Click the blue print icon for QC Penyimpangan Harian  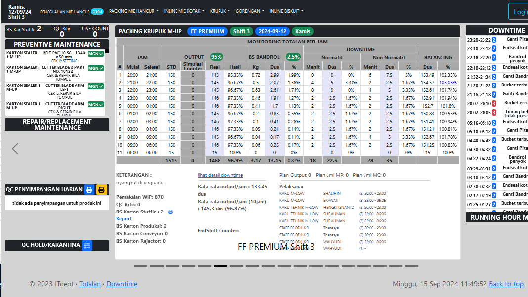[89, 190]
